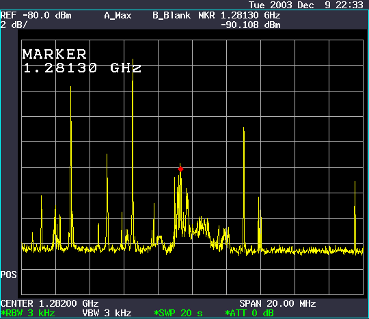369x319 pixels.
Task: Click the red diamond marker on trace
Action: (x=180, y=169)
